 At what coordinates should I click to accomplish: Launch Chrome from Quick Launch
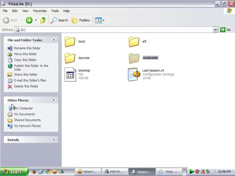(48, 172)
